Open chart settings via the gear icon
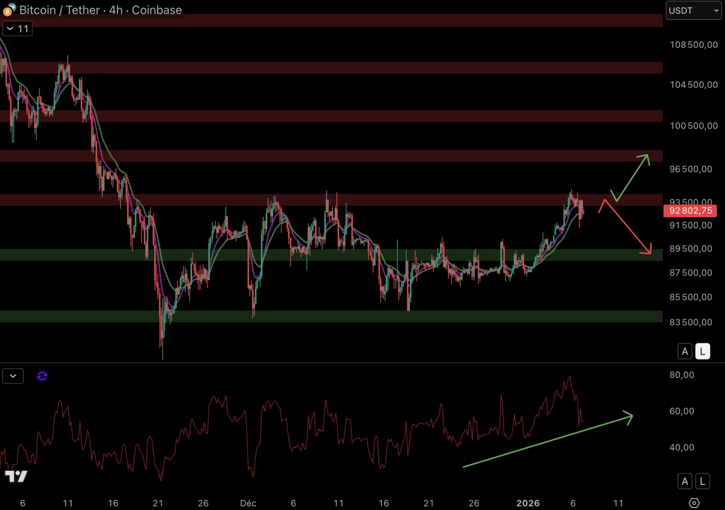 694,503
